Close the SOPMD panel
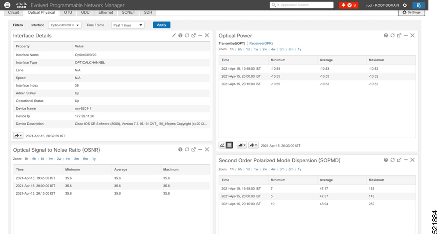Viewport: 437px width, 234px height. point(412,160)
